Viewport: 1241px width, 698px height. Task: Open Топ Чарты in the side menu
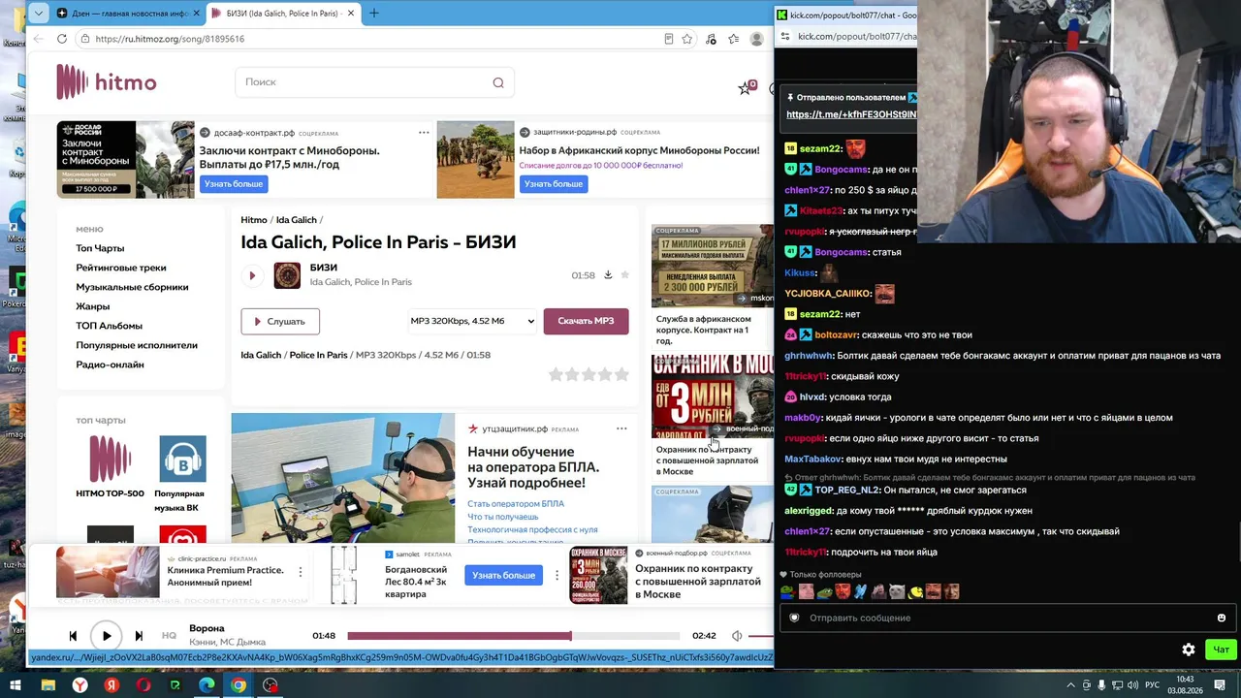[101, 248]
